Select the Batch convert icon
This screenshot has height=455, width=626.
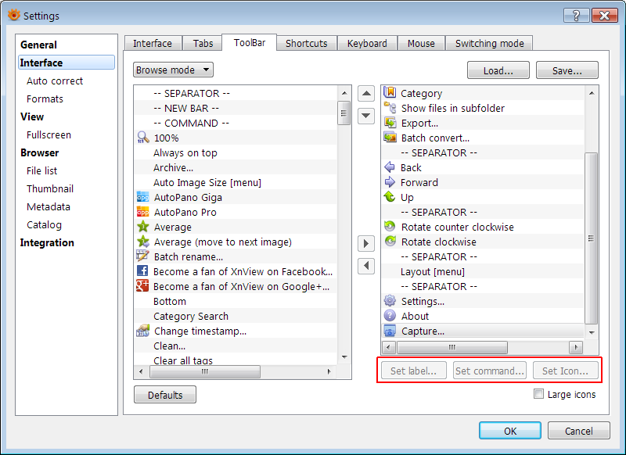tap(390, 137)
